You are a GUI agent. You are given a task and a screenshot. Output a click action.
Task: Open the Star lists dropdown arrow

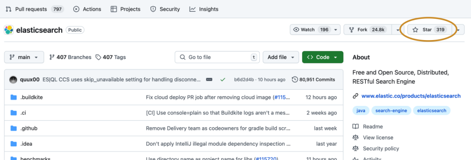click(458, 30)
